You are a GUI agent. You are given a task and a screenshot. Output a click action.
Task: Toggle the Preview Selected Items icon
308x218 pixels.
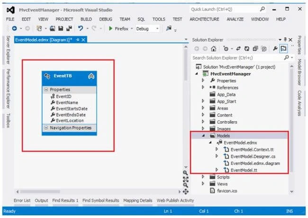[283, 48]
